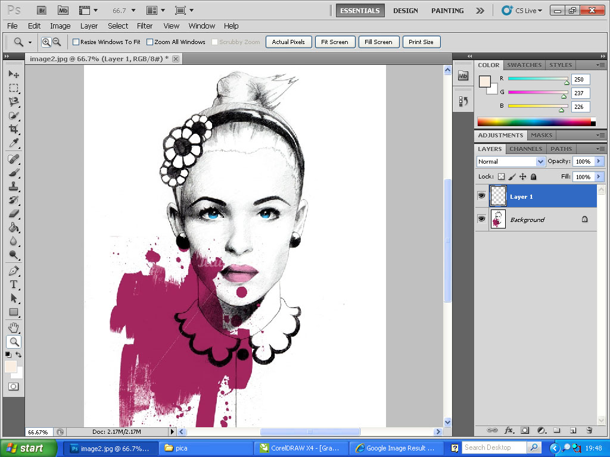
Task: Launch Adobe Bridge from top bar
Action: 42,11
